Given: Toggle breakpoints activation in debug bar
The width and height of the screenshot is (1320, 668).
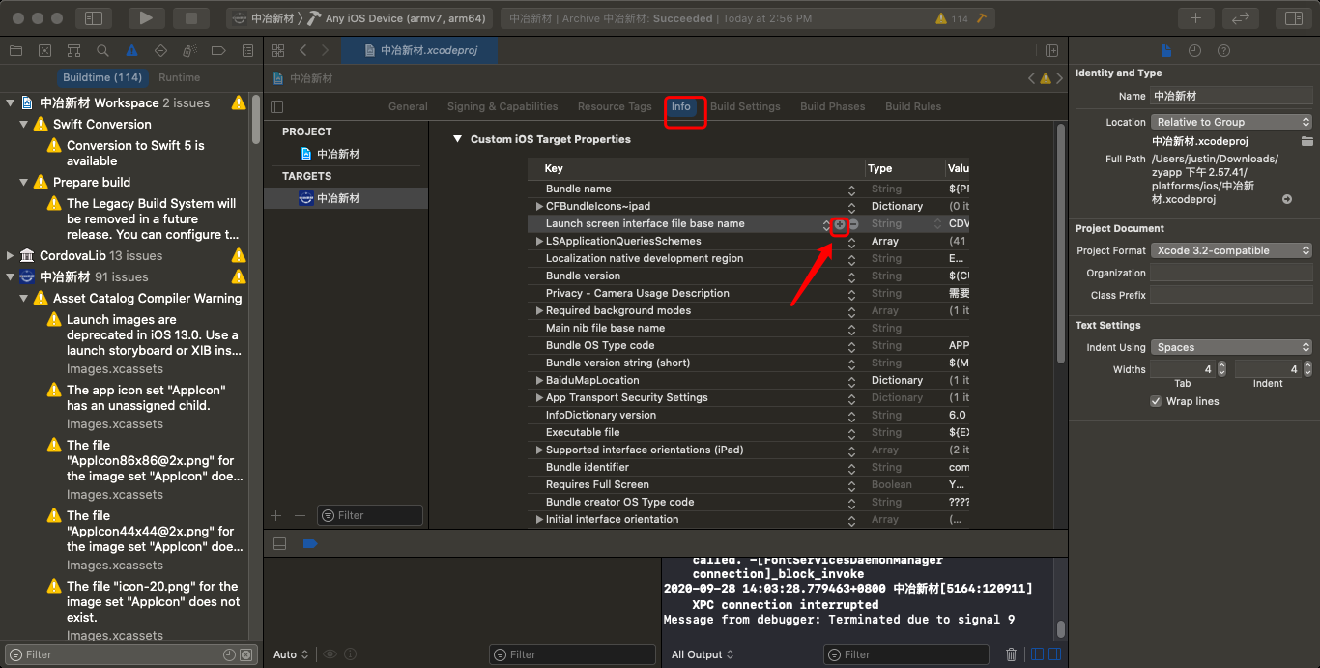Looking at the screenshot, I should click(x=309, y=543).
